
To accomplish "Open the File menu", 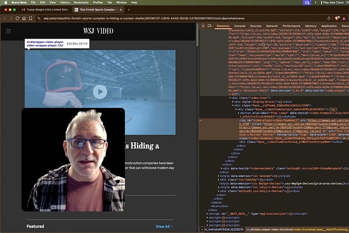I will [33, 2].
